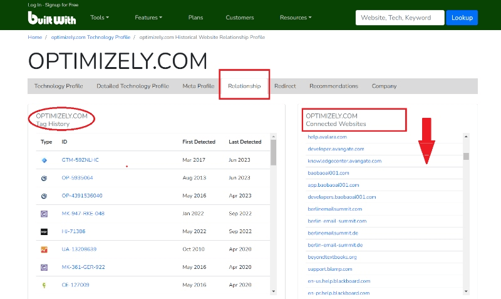This screenshot has width=501, height=299.
Task: Open the Detailed Technology Profile tab
Action: coord(133,86)
